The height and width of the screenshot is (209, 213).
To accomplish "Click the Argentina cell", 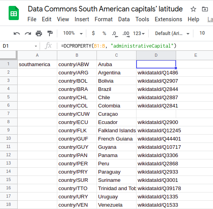I will 117,72.
